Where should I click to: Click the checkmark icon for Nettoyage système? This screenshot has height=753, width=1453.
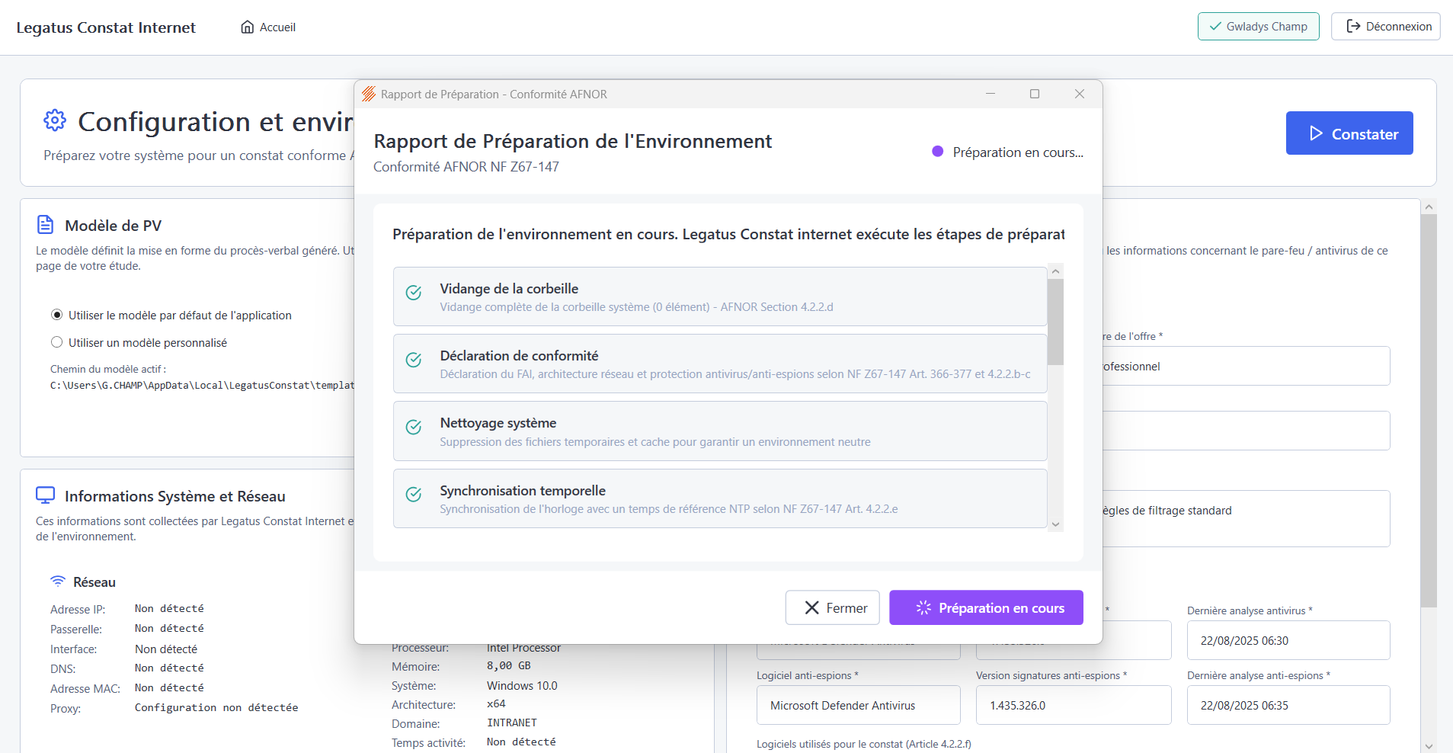coord(414,428)
